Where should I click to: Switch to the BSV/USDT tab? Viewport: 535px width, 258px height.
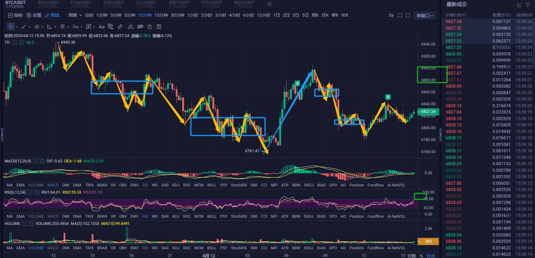pos(244,4)
